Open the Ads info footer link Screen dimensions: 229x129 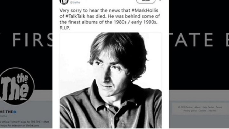coord(212,111)
